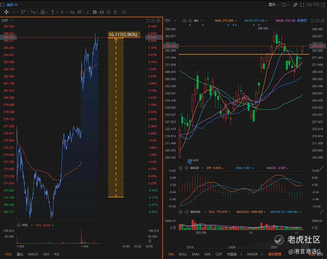Screen dimensions: 327x259
Task: Remove the MAVOL indicator with X icon
Action: pyautogui.click(x=186, y=212)
